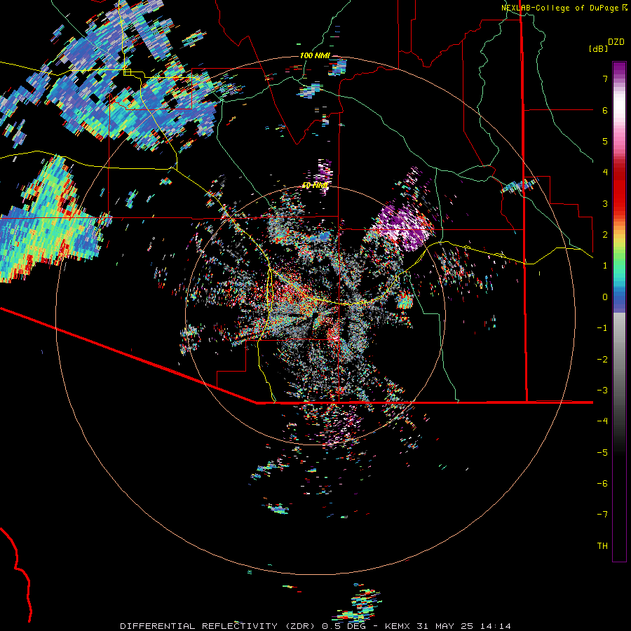Select the -5 value on color scale
This screenshot has width=631, height=631.
point(602,453)
